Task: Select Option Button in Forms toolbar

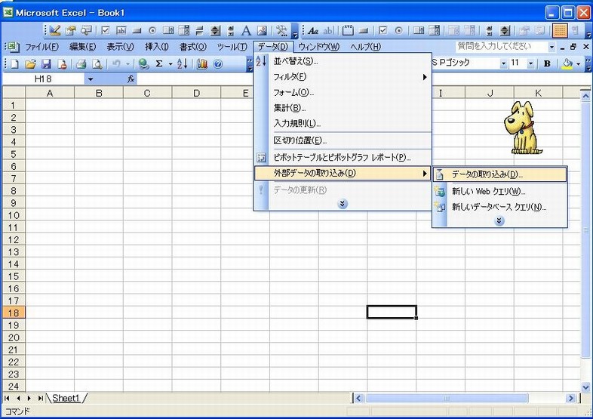Action: point(398,30)
